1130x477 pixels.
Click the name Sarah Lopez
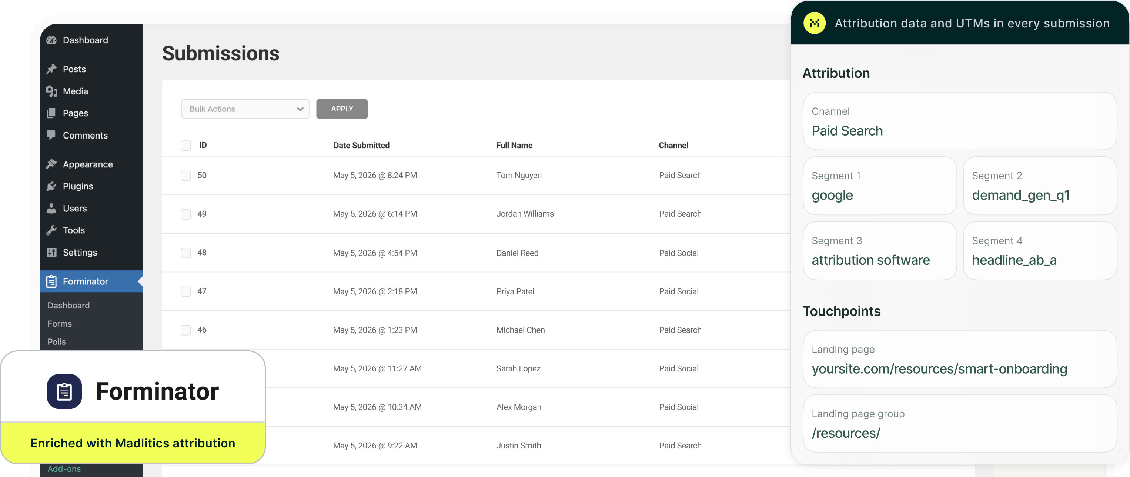point(518,368)
